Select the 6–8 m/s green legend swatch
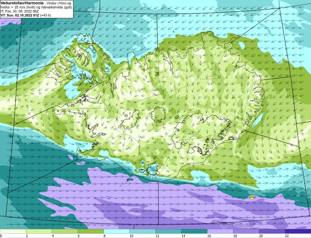Screen dimensions: 311x238 (91, 231)
